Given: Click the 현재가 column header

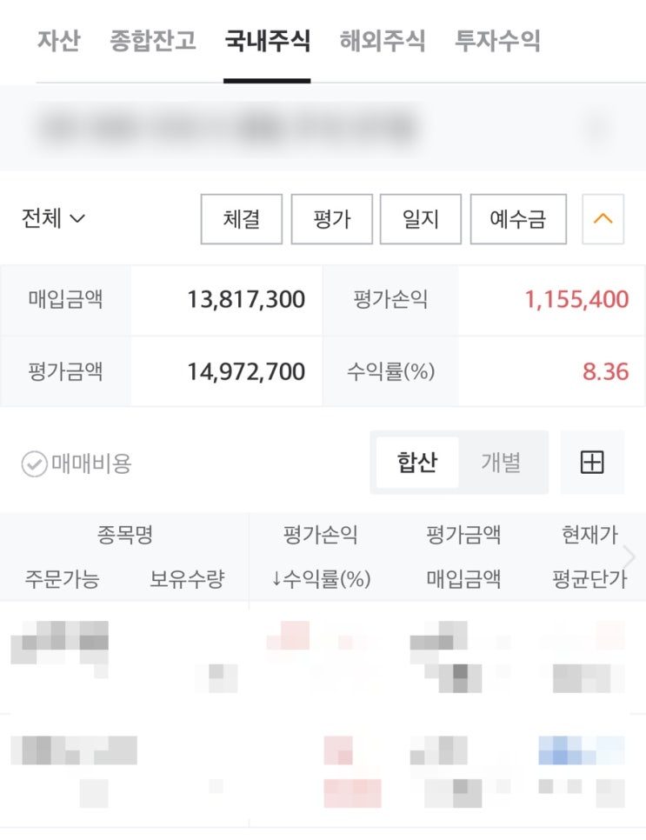Looking at the screenshot, I should pyautogui.click(x=589, y=535).
